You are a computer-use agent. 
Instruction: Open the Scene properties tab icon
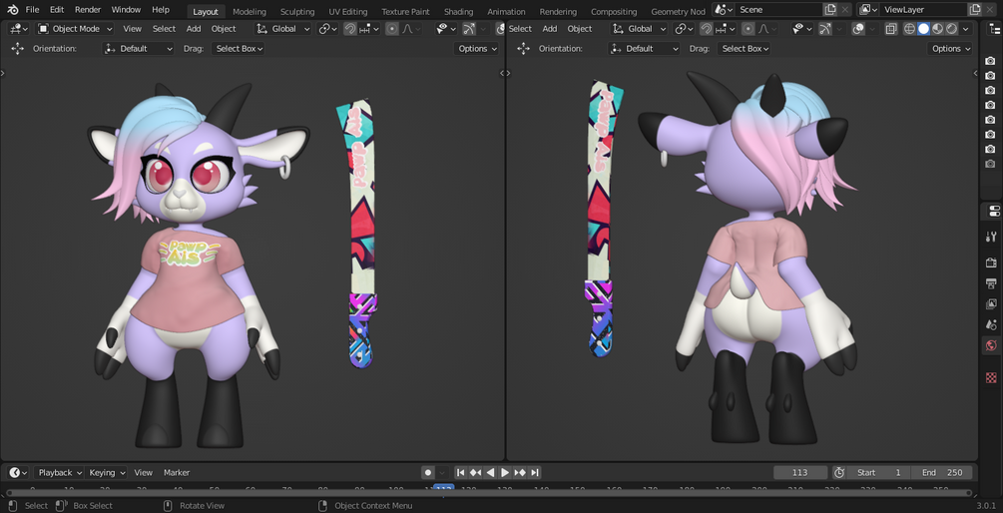[991, 325]
